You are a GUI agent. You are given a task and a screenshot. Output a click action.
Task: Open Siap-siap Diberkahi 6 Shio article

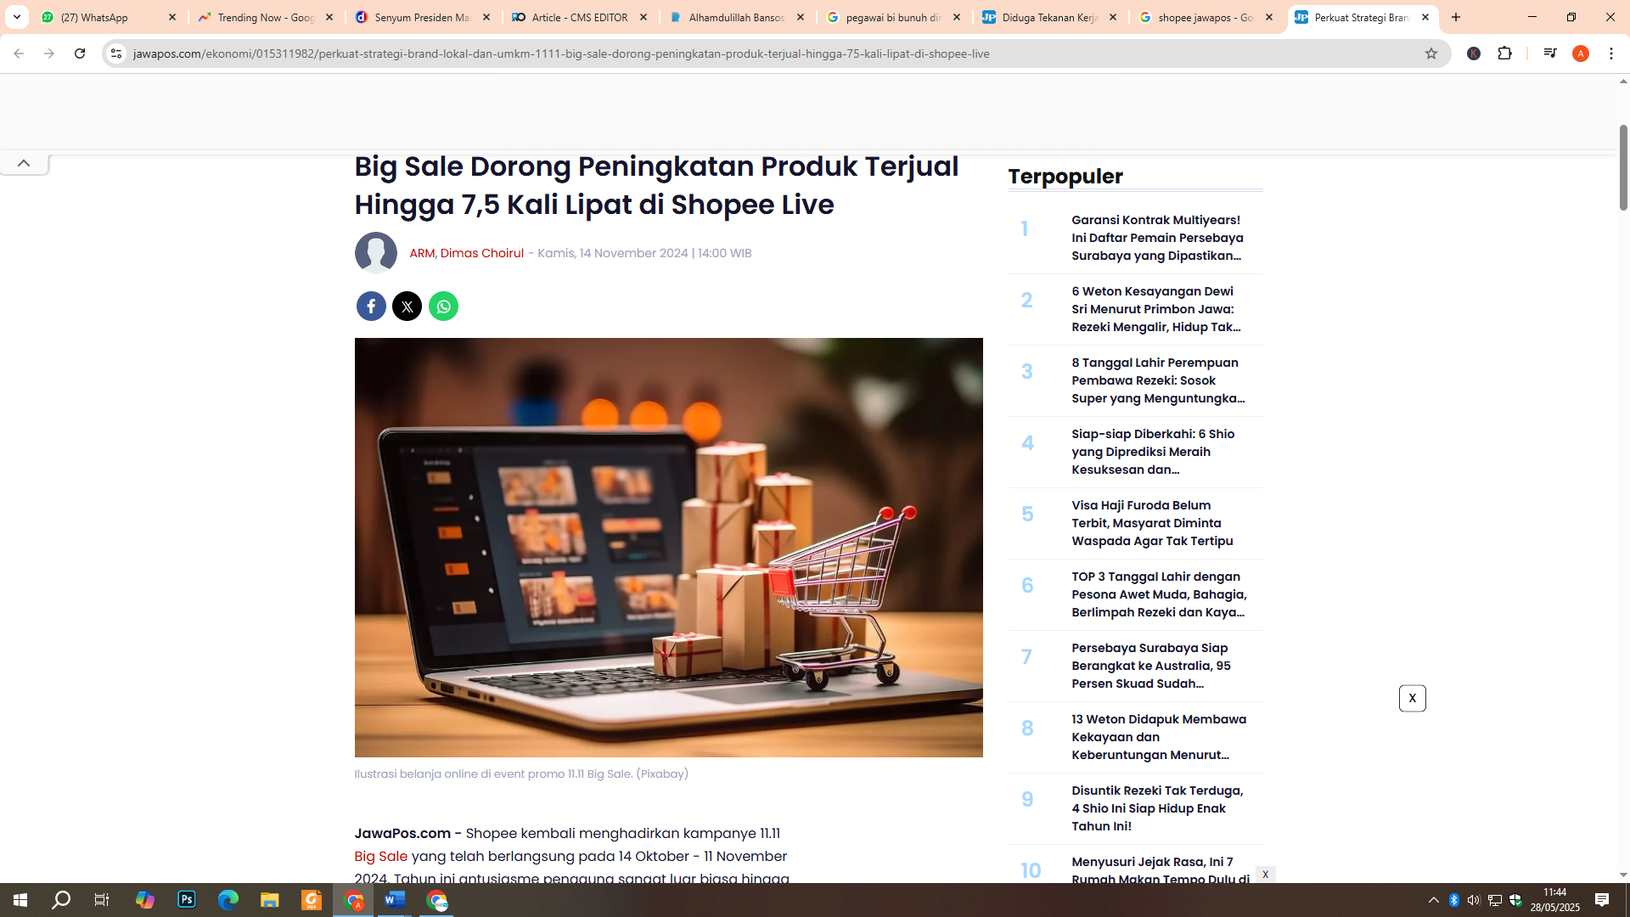[x=1158, y=452]
